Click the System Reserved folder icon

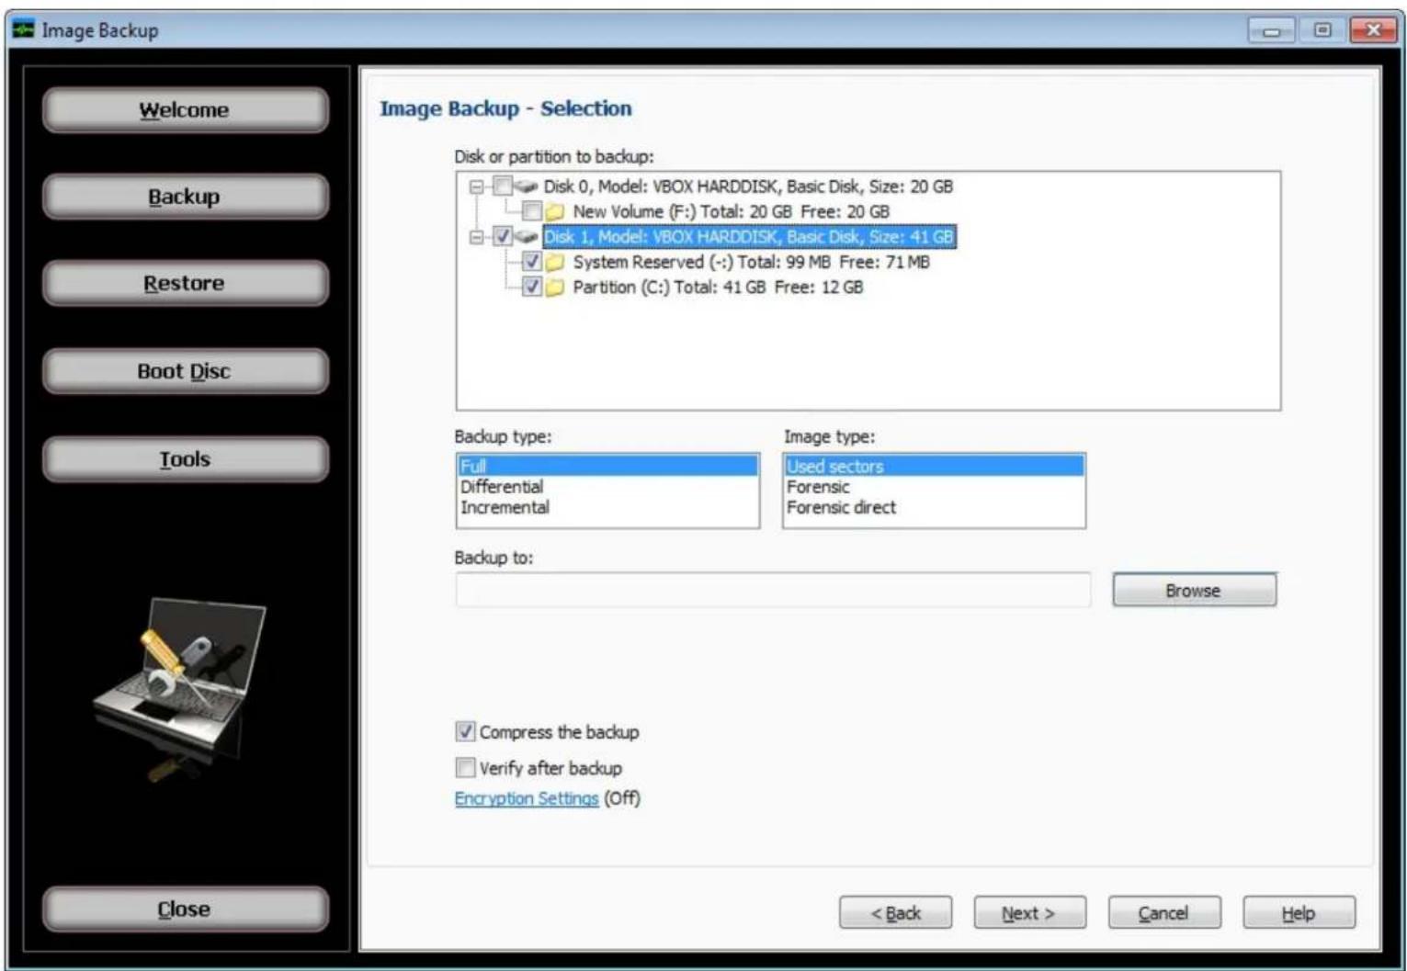(x=555, y=263)
